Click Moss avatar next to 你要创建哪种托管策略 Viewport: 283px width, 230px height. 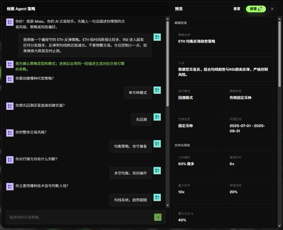(10, 79)
